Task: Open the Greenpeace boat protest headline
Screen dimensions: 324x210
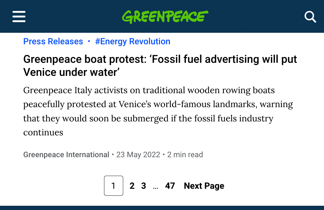Action: click(x=160, y=66)
